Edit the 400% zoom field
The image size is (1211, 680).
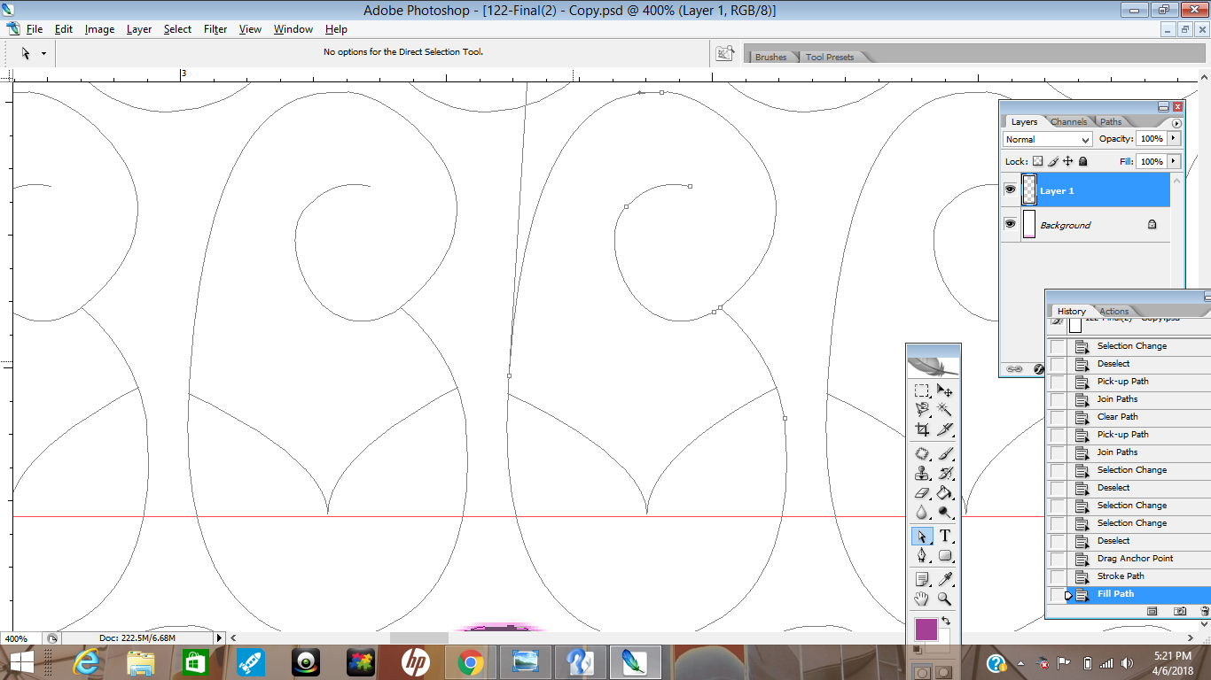pos(21,637)
